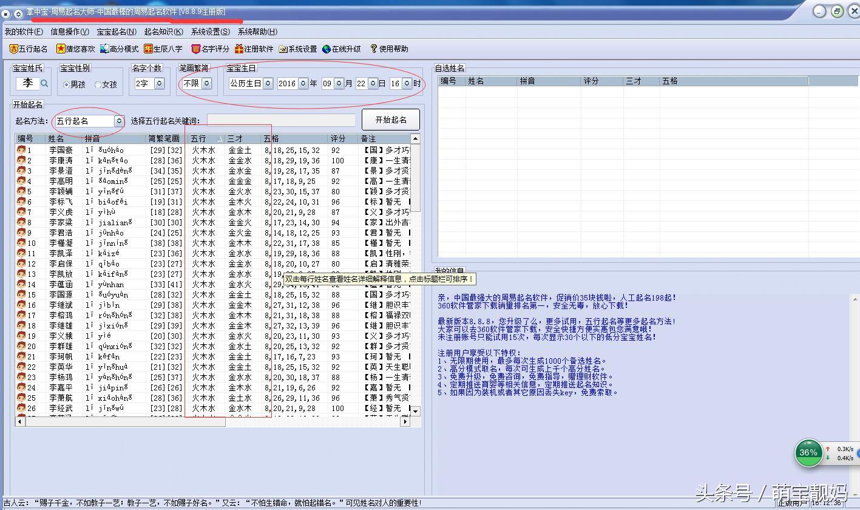Select the row for name 李康涛
The image size is (860, 510).
tap(61, 160)
